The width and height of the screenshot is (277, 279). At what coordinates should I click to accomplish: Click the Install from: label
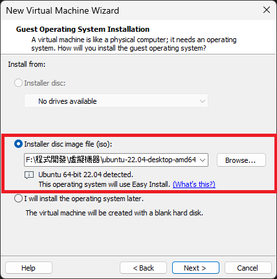(27, 64)
